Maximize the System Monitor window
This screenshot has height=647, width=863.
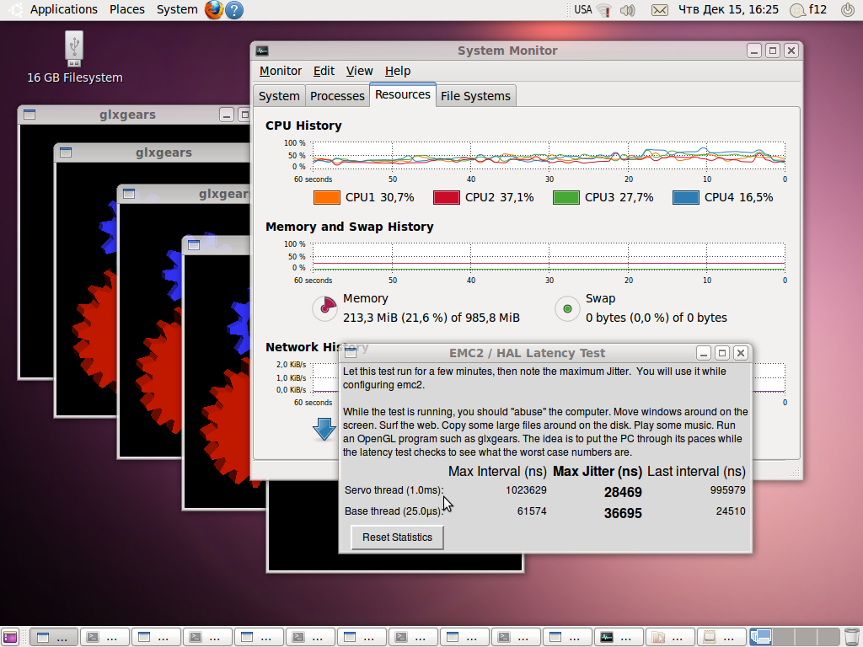tap(773, 51)
